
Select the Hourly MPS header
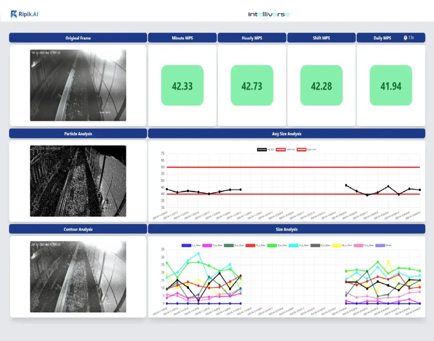tap(252, 38)
